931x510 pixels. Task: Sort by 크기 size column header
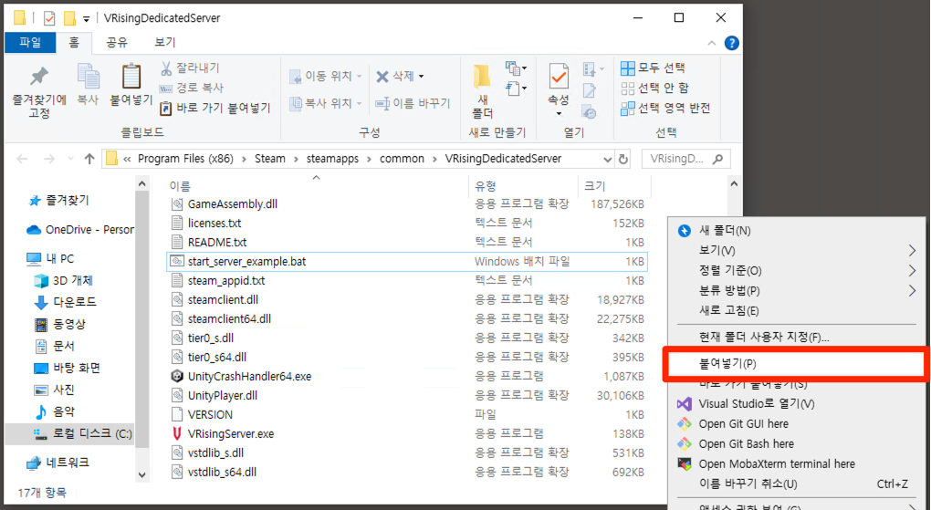594,186
